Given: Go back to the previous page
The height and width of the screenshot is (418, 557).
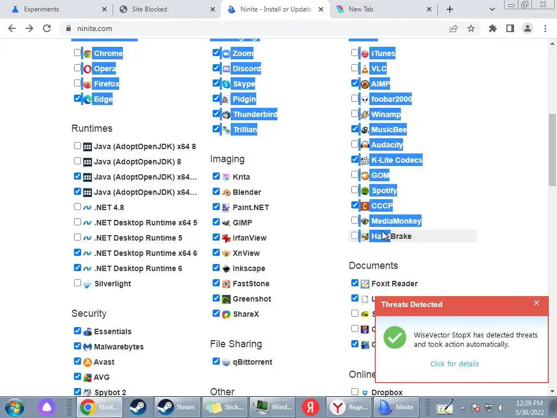Looking at the screenshot, I should point(12,28).
